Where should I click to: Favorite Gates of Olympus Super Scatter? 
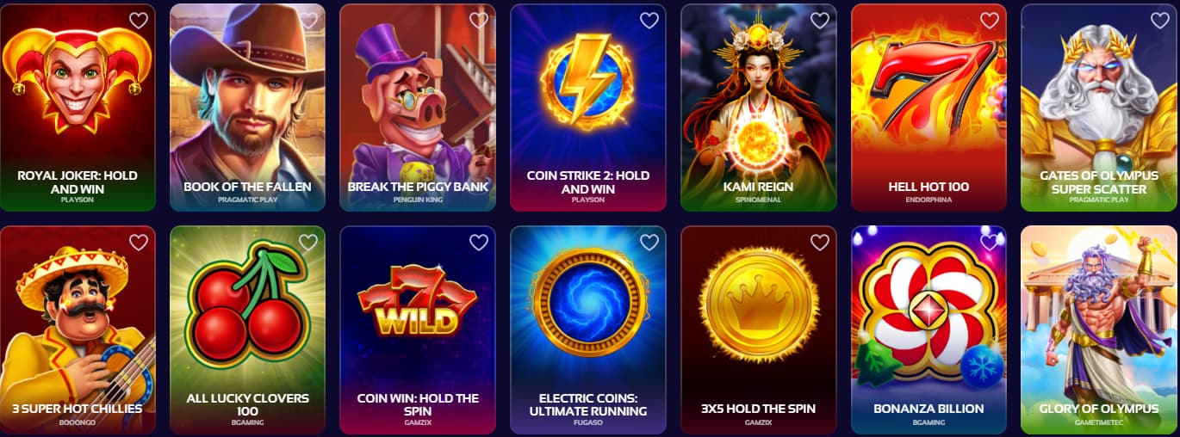1160,20
